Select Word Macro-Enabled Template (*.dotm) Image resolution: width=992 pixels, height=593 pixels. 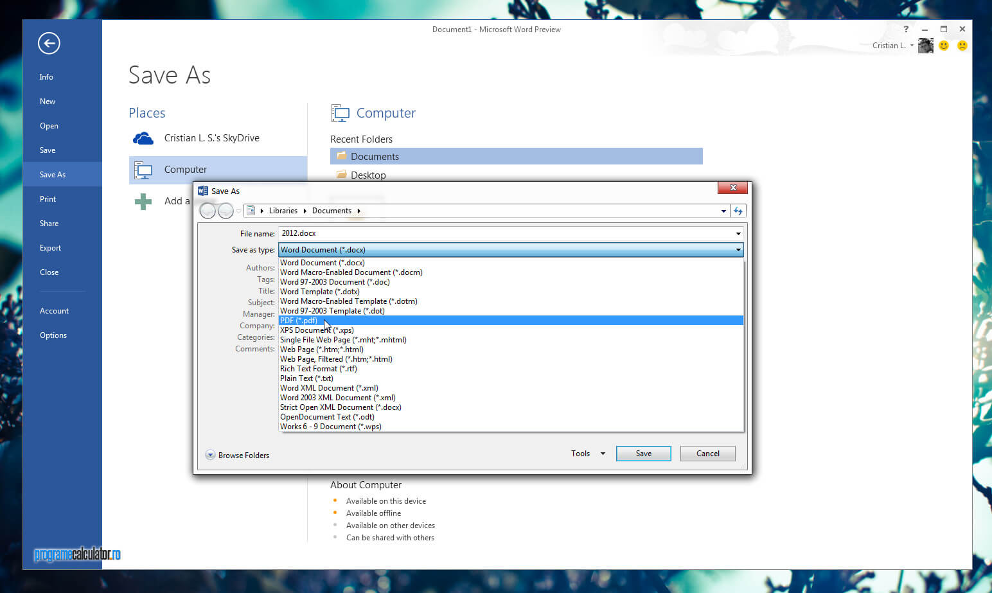(x=511, y=301)
